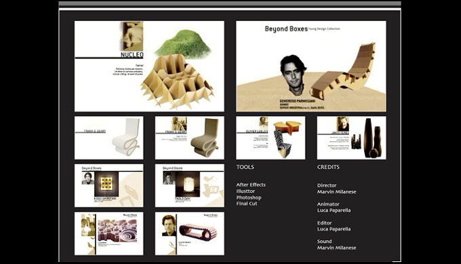Click the CREDITS heading
The image size is (461, 264).
328,167
